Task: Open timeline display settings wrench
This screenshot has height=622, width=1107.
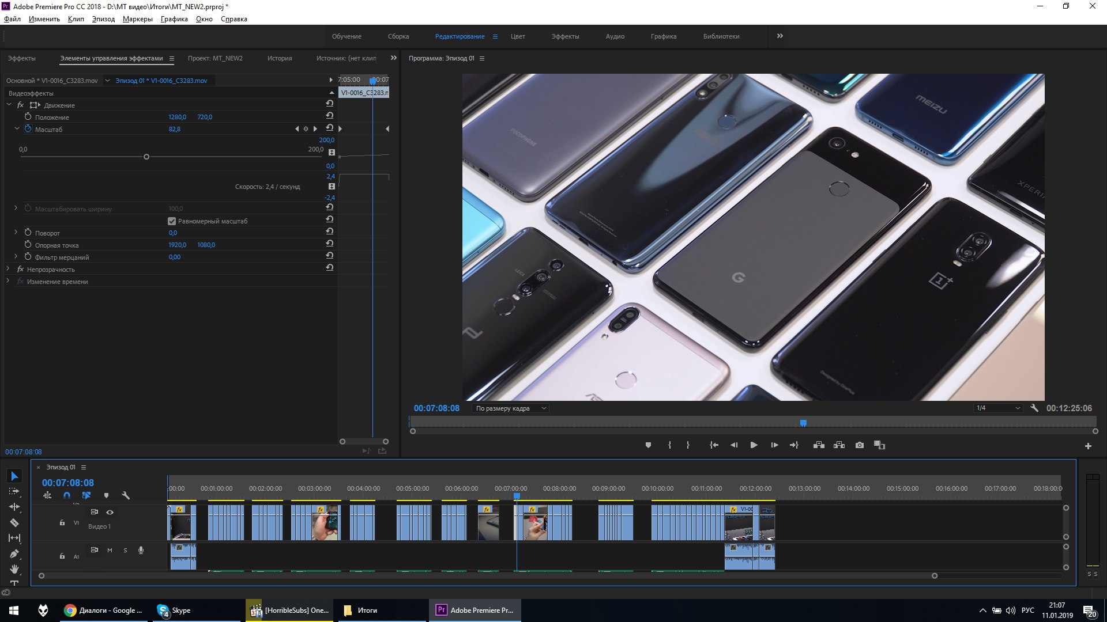Action: 126,495
